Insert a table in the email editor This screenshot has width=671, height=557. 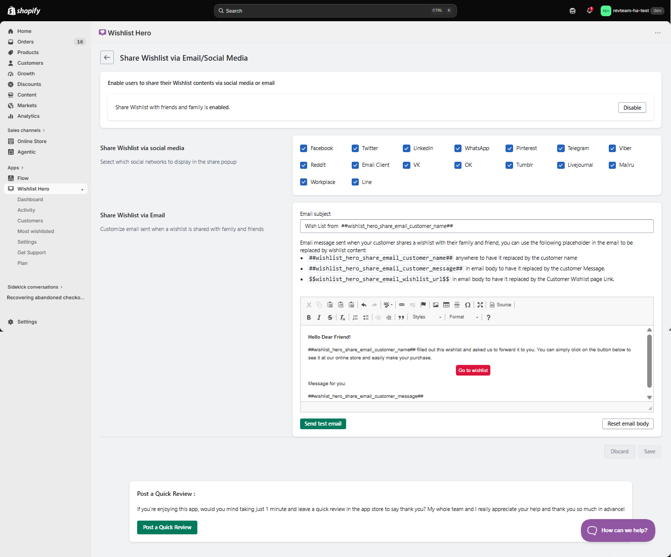446,305
